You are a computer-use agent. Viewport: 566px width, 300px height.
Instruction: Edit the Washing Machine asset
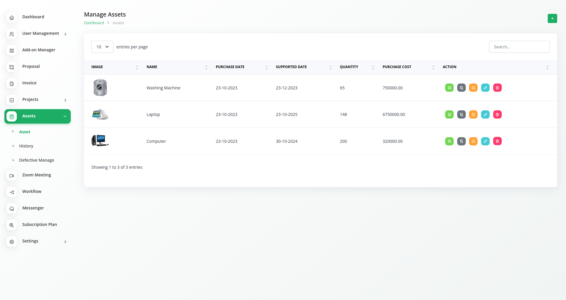(485, 88)
